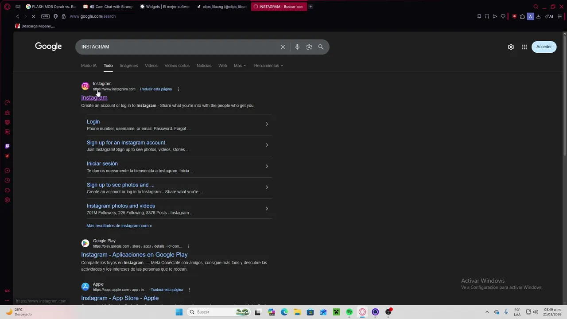Image resolution: width=567 pixels, height=319 pixels.
Task: Open sidebar settings gear icon
Action: 7,200
